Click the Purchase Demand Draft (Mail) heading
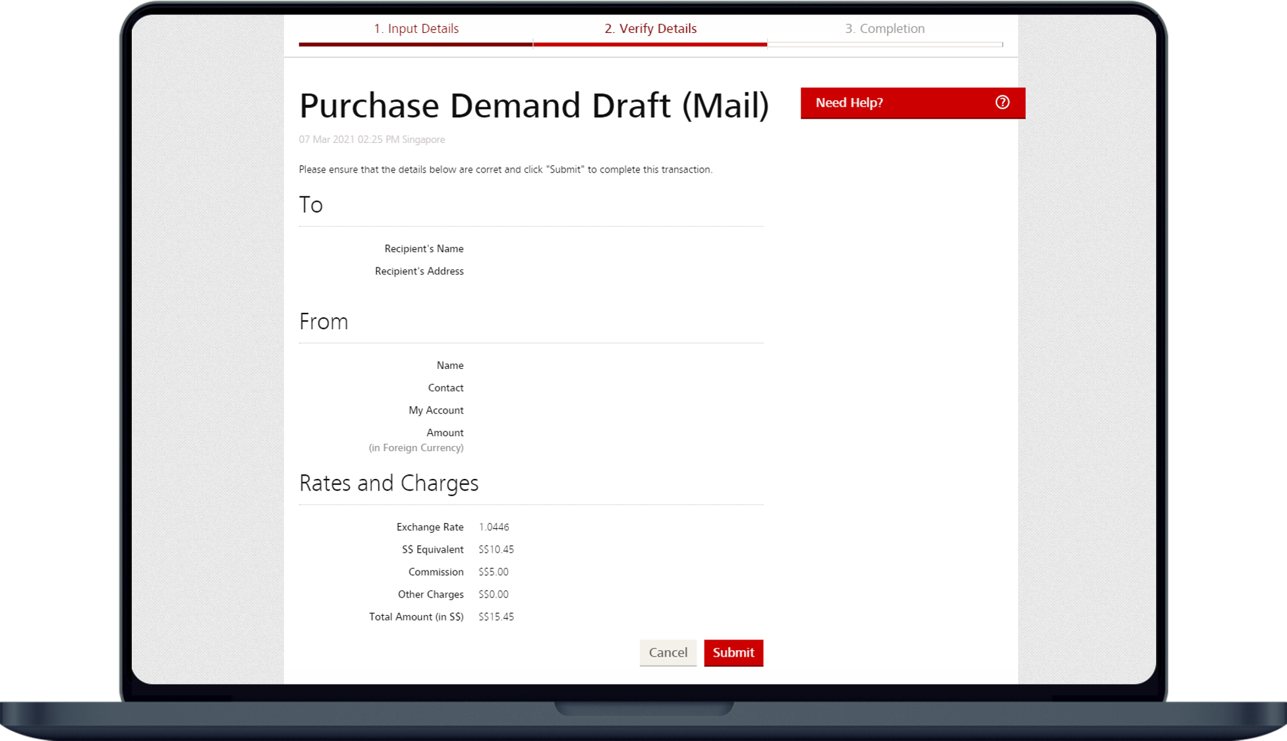The height and width of the screenshot is (741, 1287). 534,105
